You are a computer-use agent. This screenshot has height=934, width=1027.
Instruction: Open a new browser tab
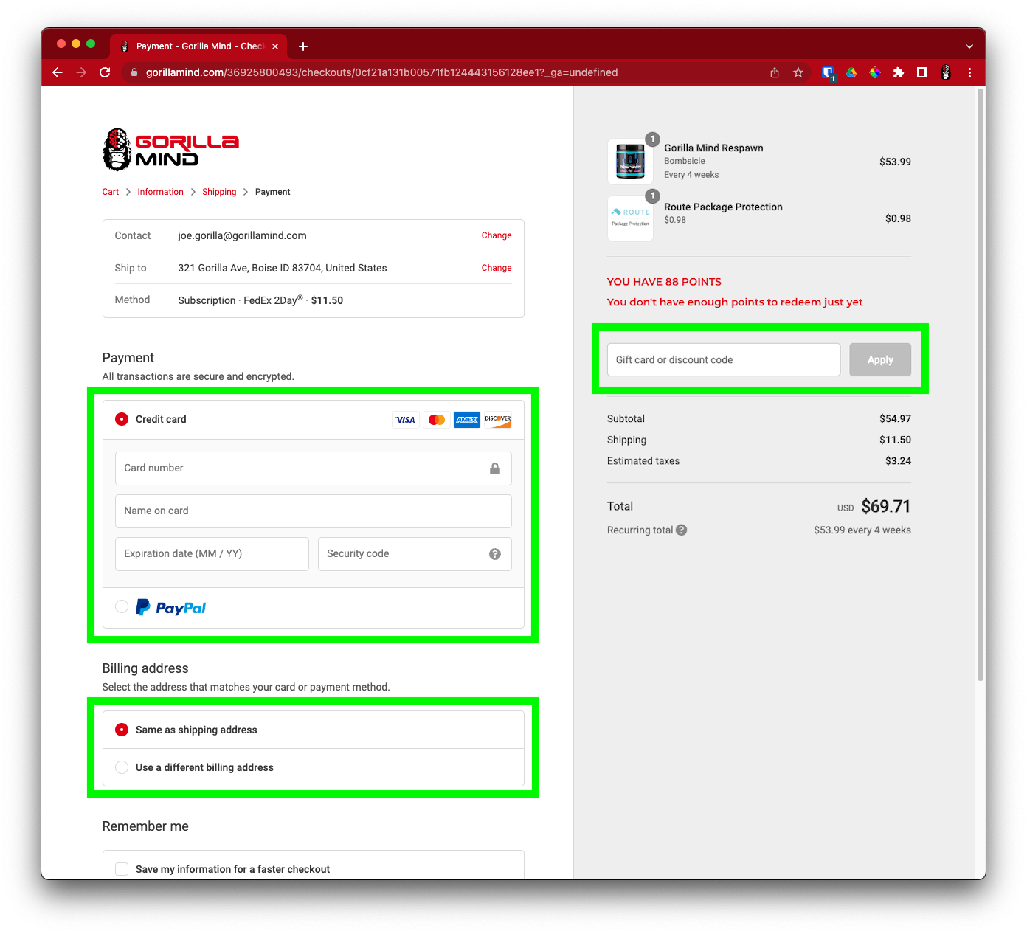(x=303, y=46)
